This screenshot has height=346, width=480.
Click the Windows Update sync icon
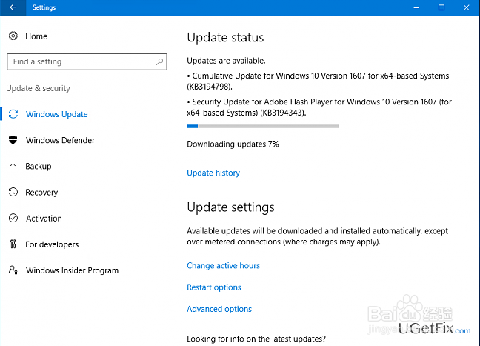pyautogui.click(x=13, y=114)
